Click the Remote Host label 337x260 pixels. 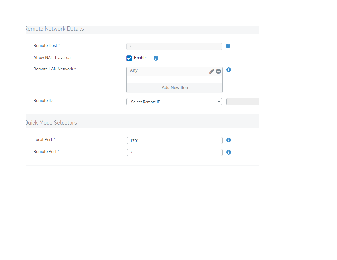(47, 46)
